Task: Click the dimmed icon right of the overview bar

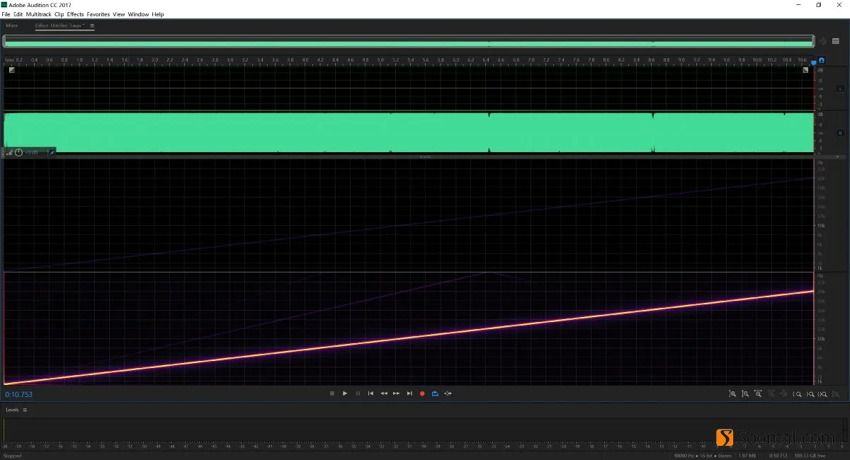Action: tap(823, 41)
